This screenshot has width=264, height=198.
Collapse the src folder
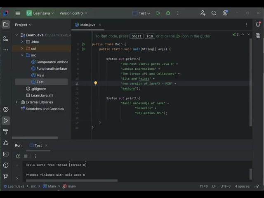[22, 55]
